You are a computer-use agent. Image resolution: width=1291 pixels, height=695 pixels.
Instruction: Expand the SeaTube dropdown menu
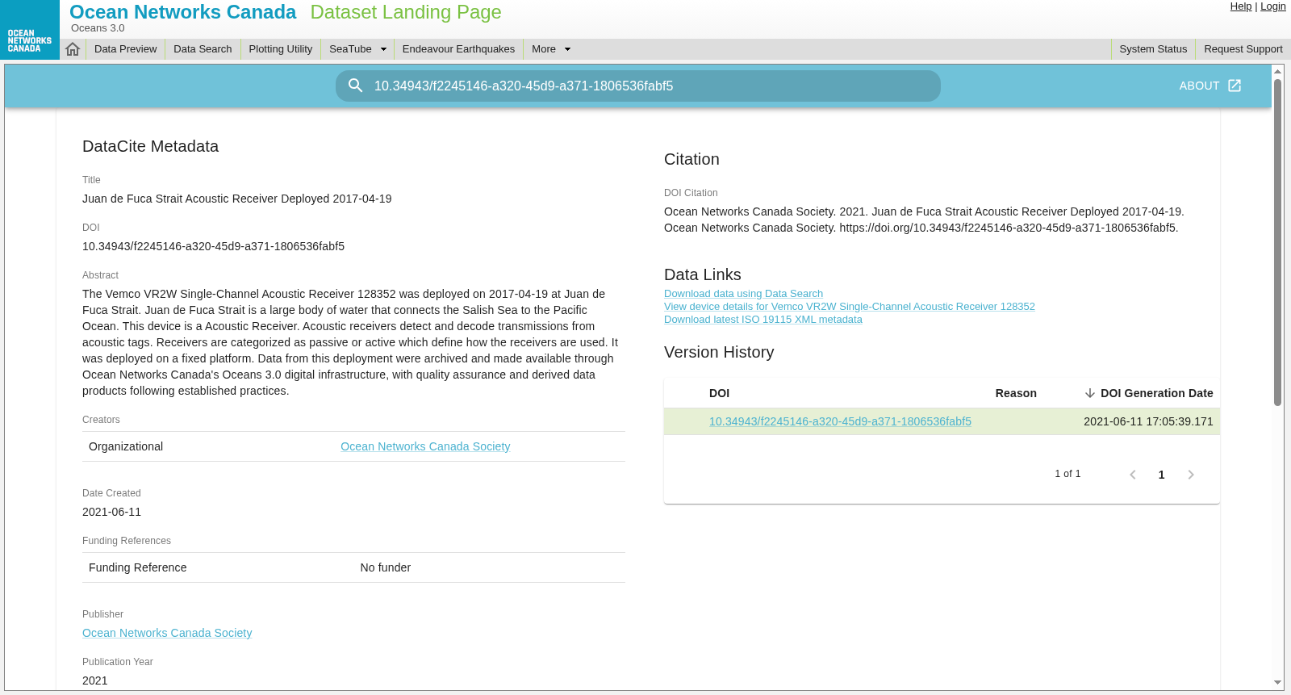tap(383, 49)
